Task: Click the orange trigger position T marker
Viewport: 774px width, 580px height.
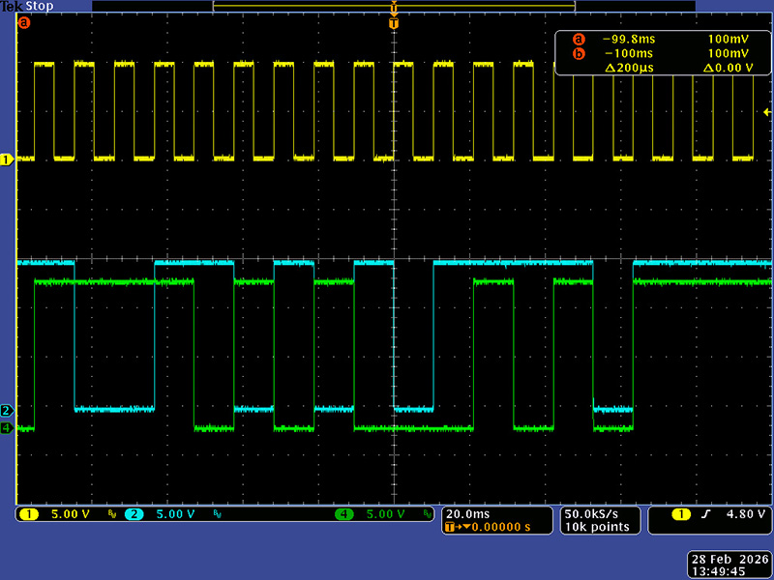Action: tap(394, 22)
